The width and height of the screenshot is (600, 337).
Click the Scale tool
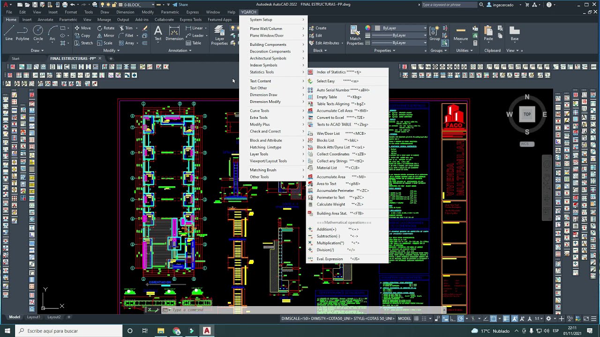tap(105, 43)
